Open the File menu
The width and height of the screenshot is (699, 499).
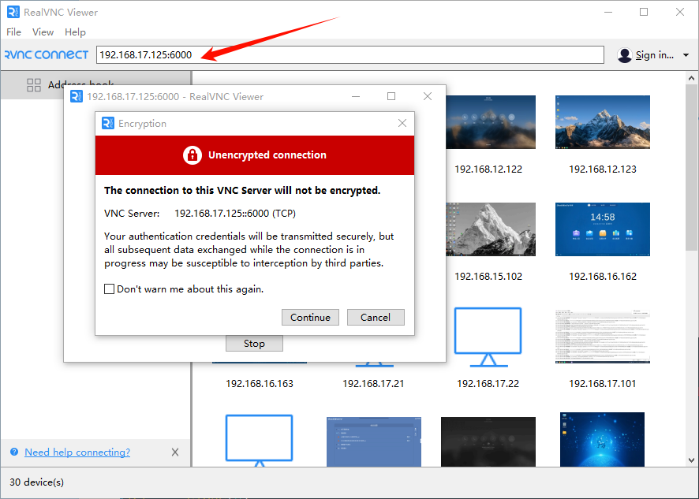coord(14,32)
